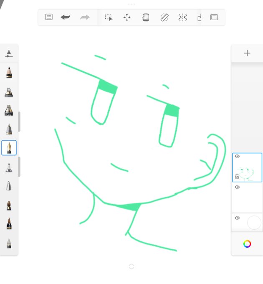Image resolution: width=263 pixels, height=284 pixels.
Task: Hide the empty middle layer
Action: [237, 187]
